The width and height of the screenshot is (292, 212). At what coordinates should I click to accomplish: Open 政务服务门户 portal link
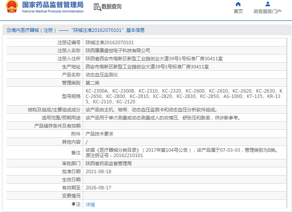tap(267, 12)
